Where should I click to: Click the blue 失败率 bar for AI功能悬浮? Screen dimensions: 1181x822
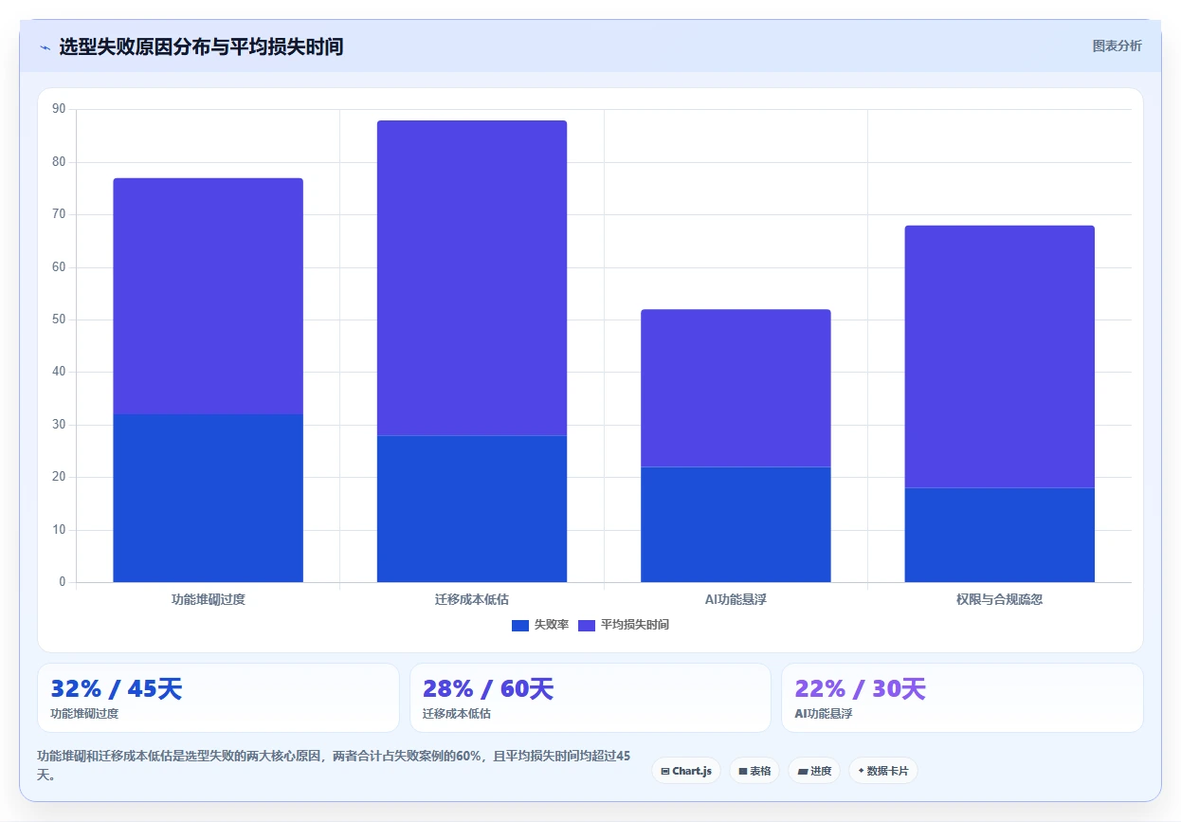[736, 524]
